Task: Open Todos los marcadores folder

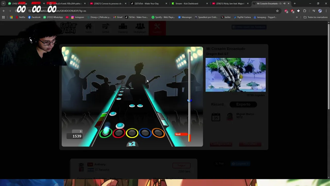Action: tap(316, 17)
